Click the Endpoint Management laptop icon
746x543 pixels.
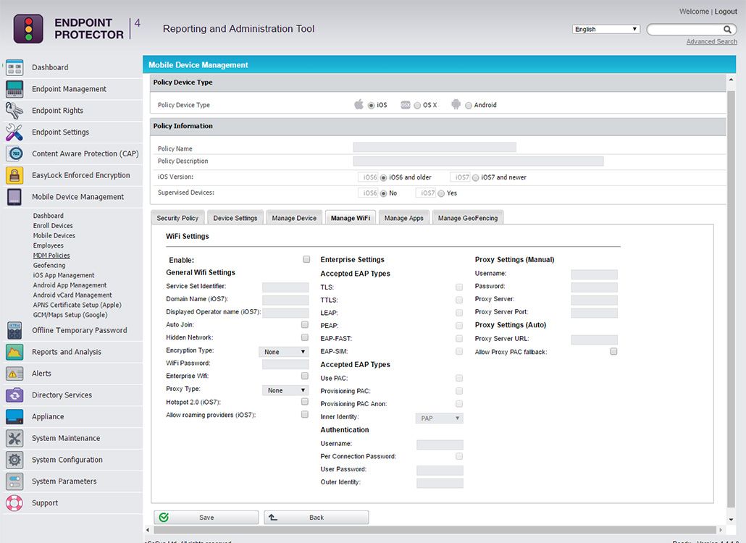click(x=14, y=89)
